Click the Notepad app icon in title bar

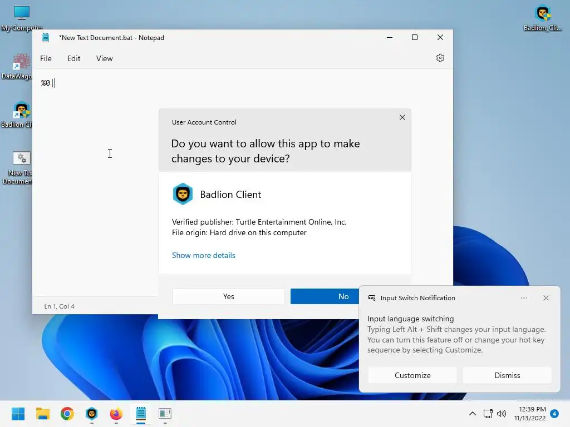pos(46,37)
